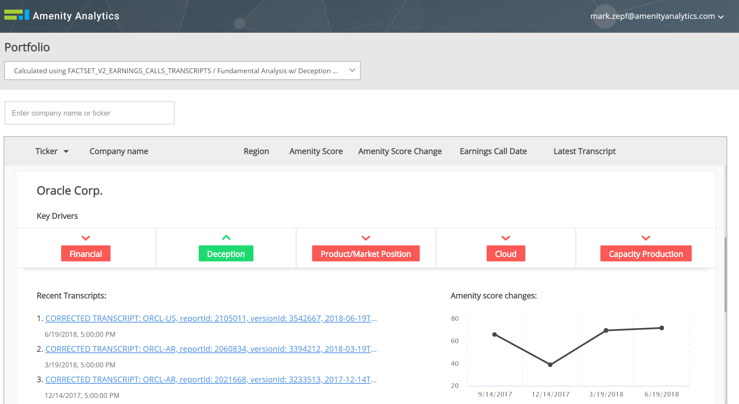The image size is (739, 404).
Task: Click the Portfolio page heading
Action: click(x=27, y=47)
